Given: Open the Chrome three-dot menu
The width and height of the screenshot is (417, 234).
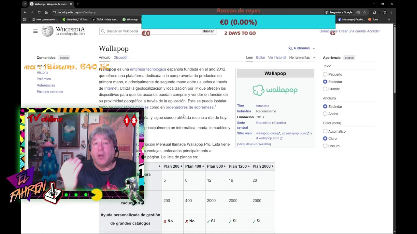Looking at the screenshot, I should click(392, 12).
